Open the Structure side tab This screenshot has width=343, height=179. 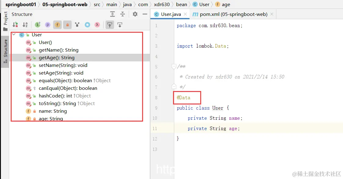tap(5, 52)
